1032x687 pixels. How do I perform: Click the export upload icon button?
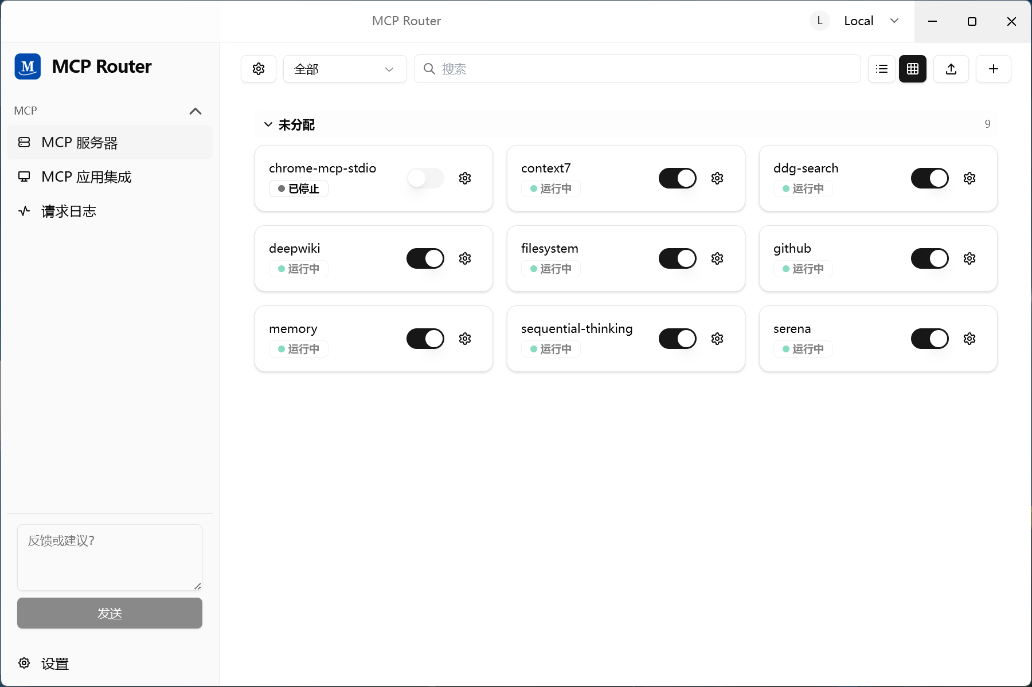click(x=951, y=69)
